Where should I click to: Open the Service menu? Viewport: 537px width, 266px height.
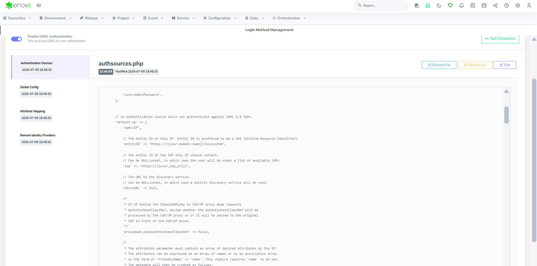(183, 18)
